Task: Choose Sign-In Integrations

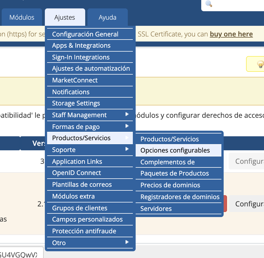Action: tap(90, 57)
